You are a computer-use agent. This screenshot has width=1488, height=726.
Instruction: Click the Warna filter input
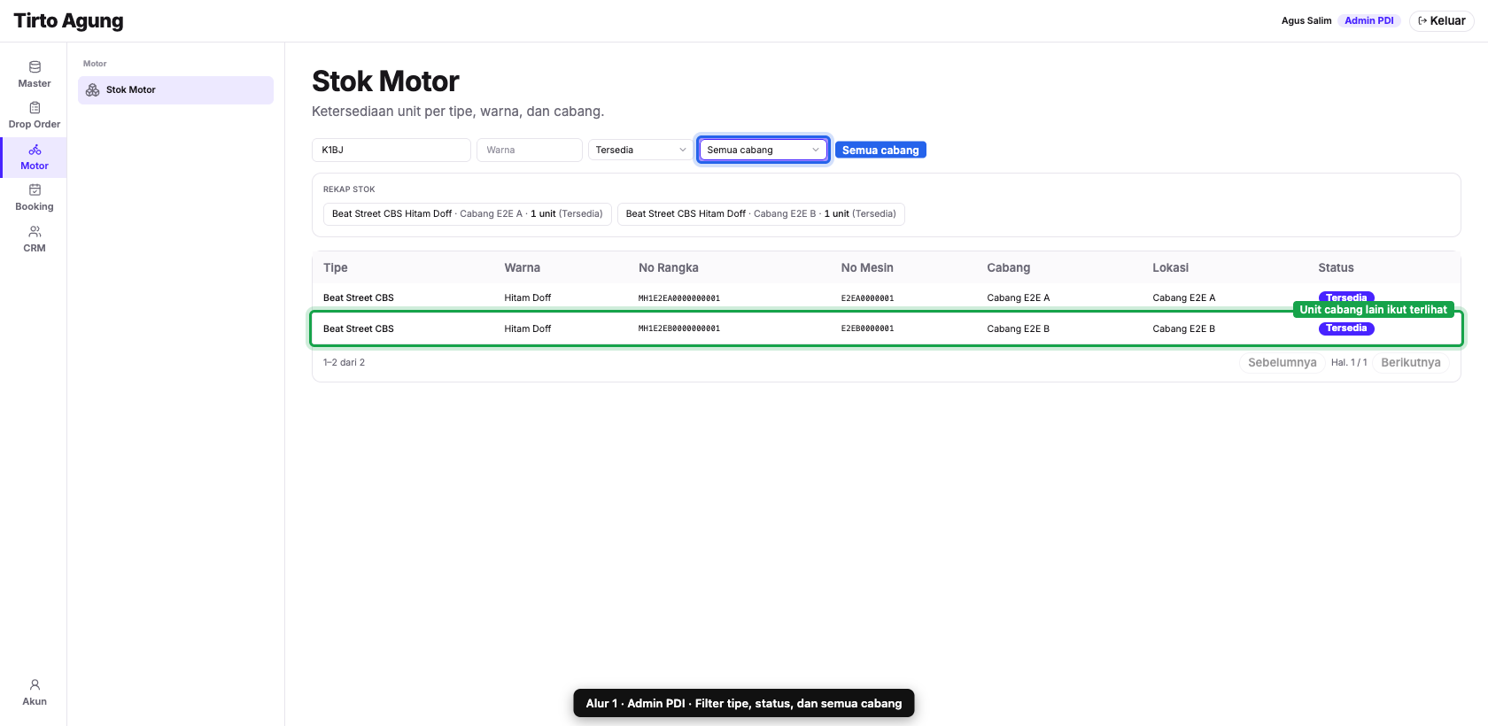pyautogui.click(x=530, y=151)
